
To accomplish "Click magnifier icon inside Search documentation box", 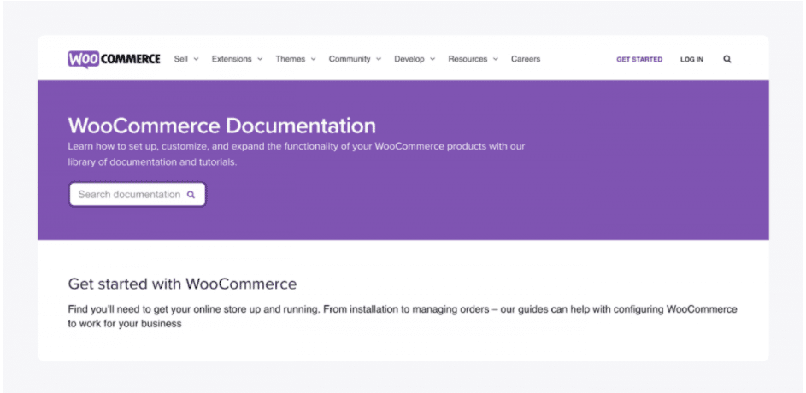I will [x=191, y=195].
